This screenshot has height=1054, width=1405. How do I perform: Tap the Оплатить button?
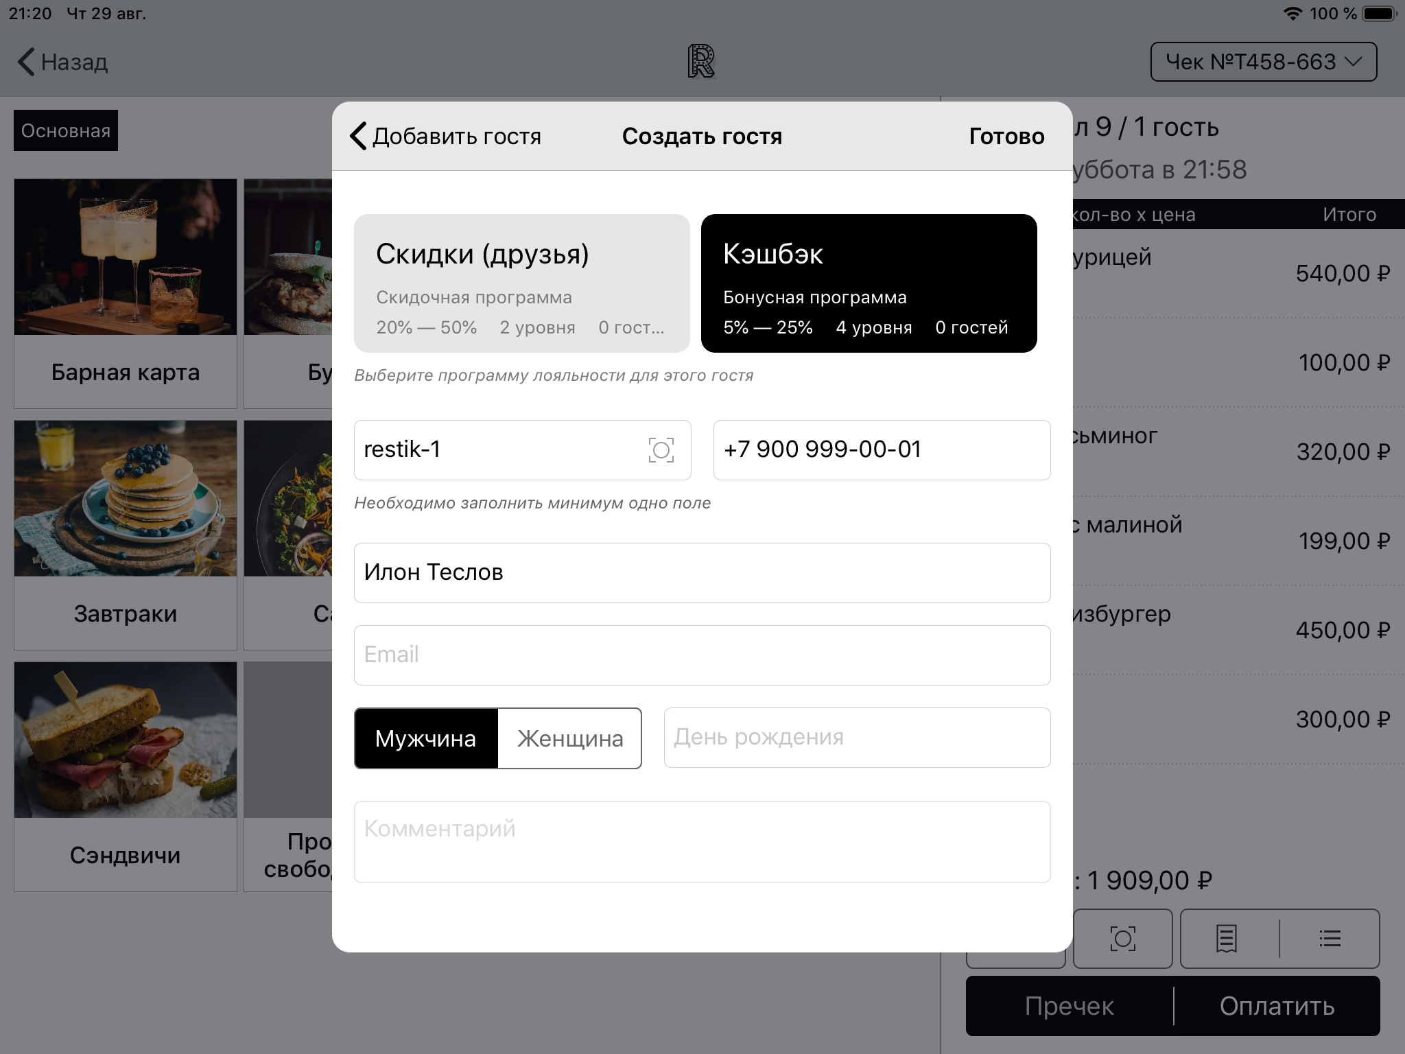click(1277, 1006)
